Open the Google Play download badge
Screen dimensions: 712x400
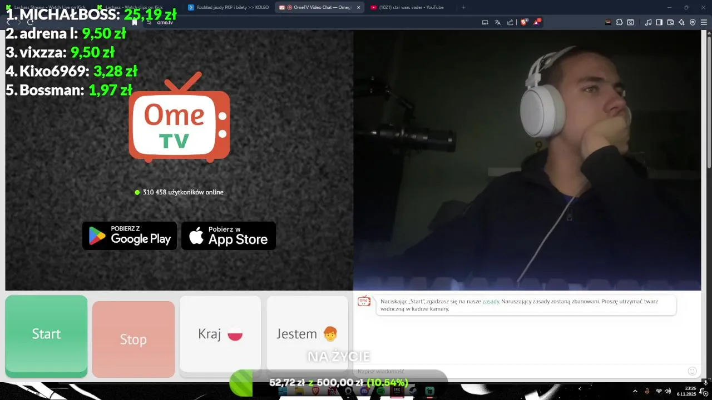(x=130, y=236)
